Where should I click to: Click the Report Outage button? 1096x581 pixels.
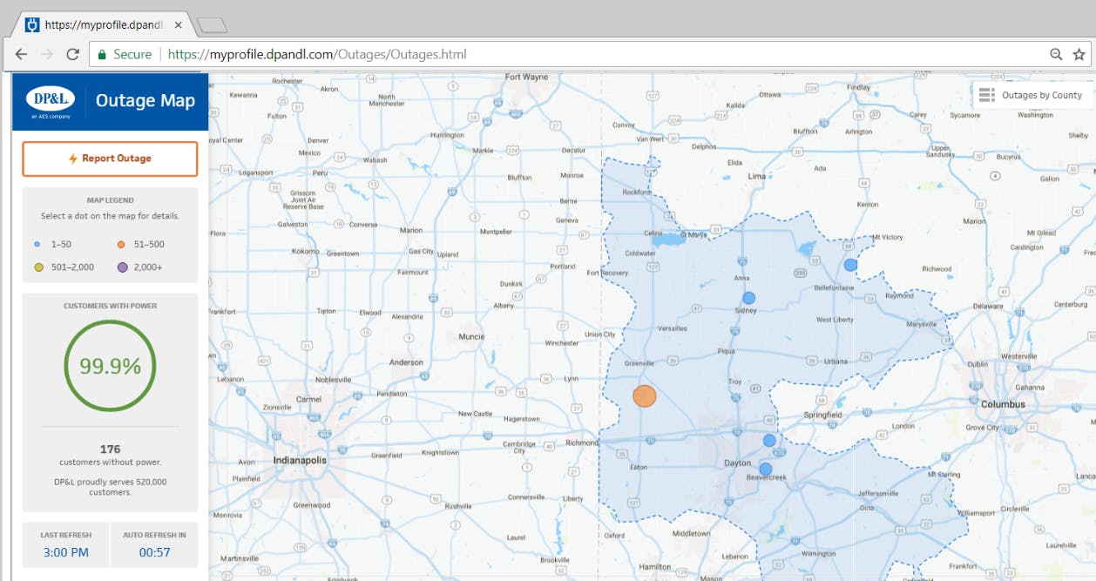click(x=110, y=158)
